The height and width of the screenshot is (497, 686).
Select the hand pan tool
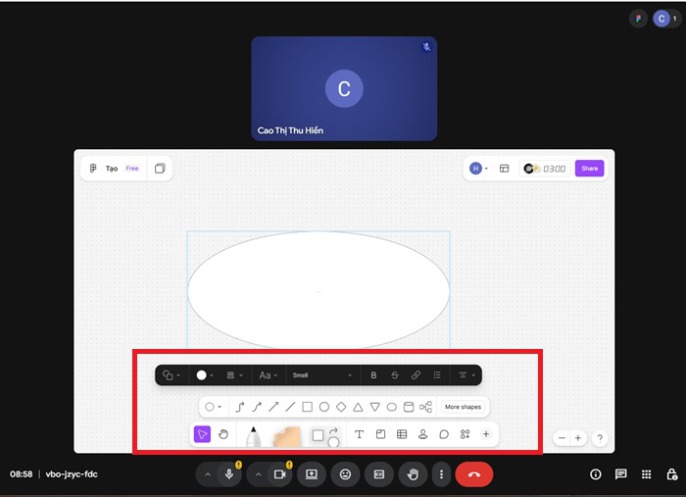click(223, 434)
